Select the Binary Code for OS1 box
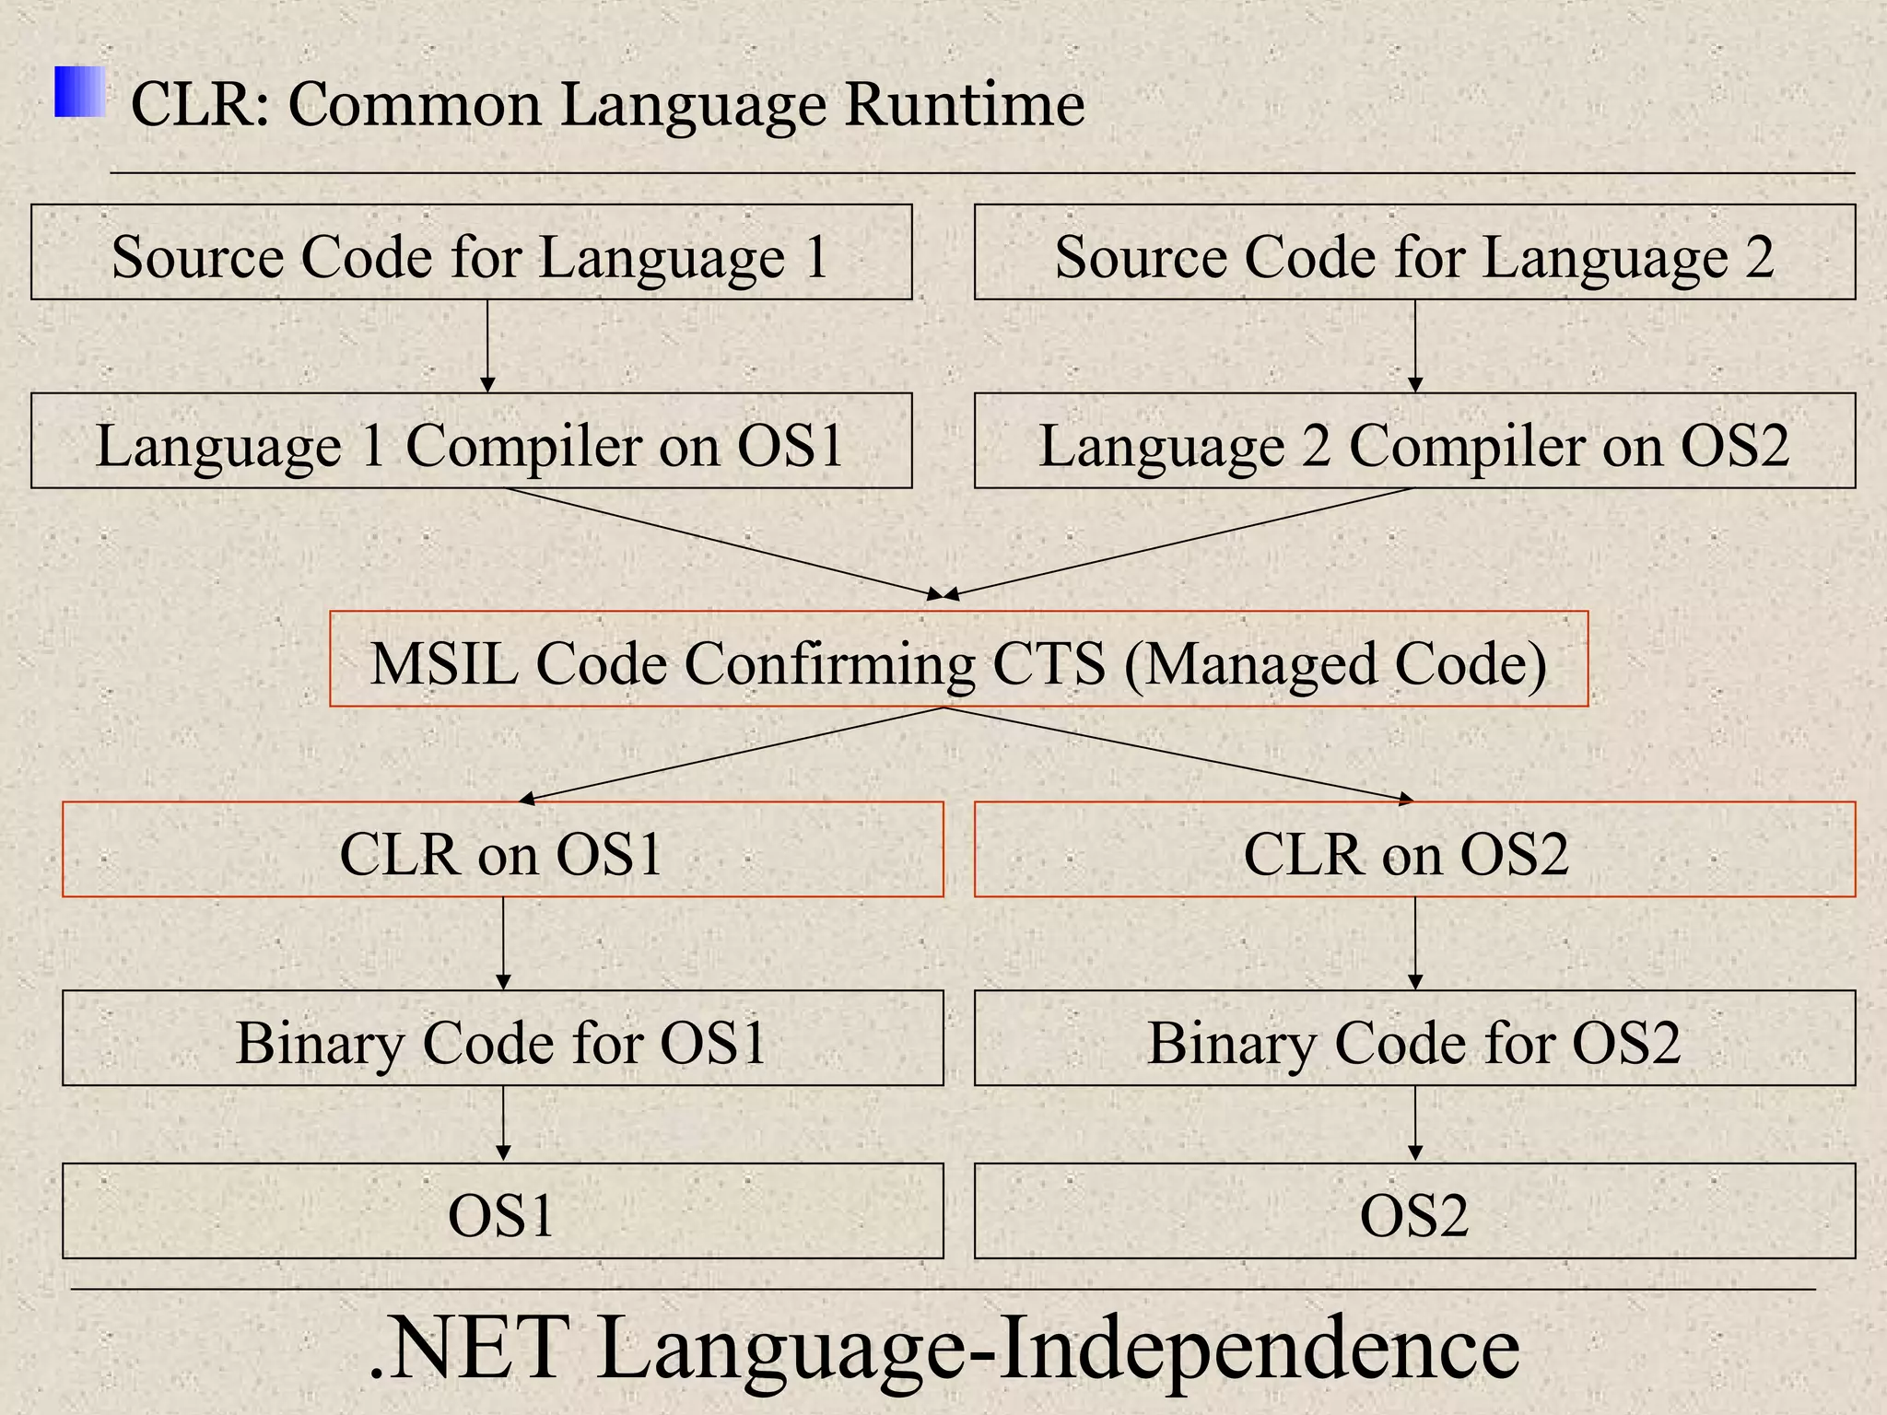Screen dimensions: 1887x1415 point(502,1038)
